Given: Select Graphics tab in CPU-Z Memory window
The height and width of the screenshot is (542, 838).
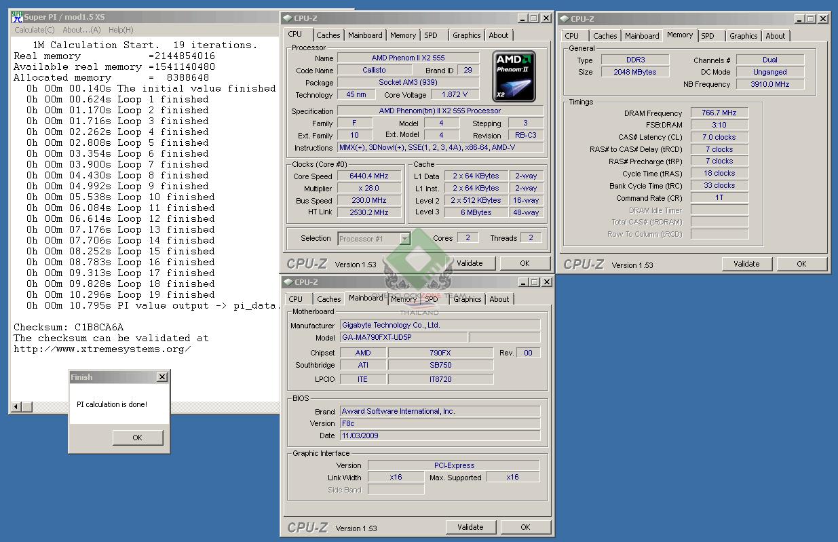Looking at the screenshot, I should (744, 36).
